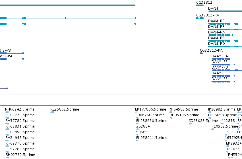This screenshot has width=242, height=159.
Task: Open EST RH03831.5prime
Action: (20, 127)
